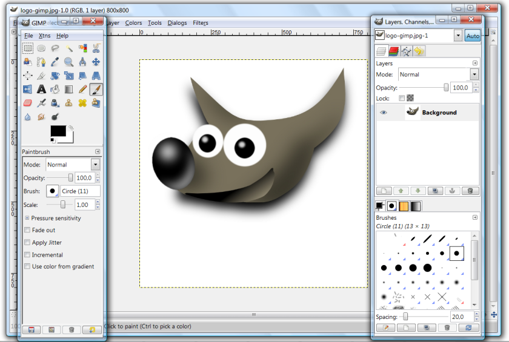Select the Blend gradient tool
Image resolution: width=509 pixels, height=342 pixels.
click(69, 90)
